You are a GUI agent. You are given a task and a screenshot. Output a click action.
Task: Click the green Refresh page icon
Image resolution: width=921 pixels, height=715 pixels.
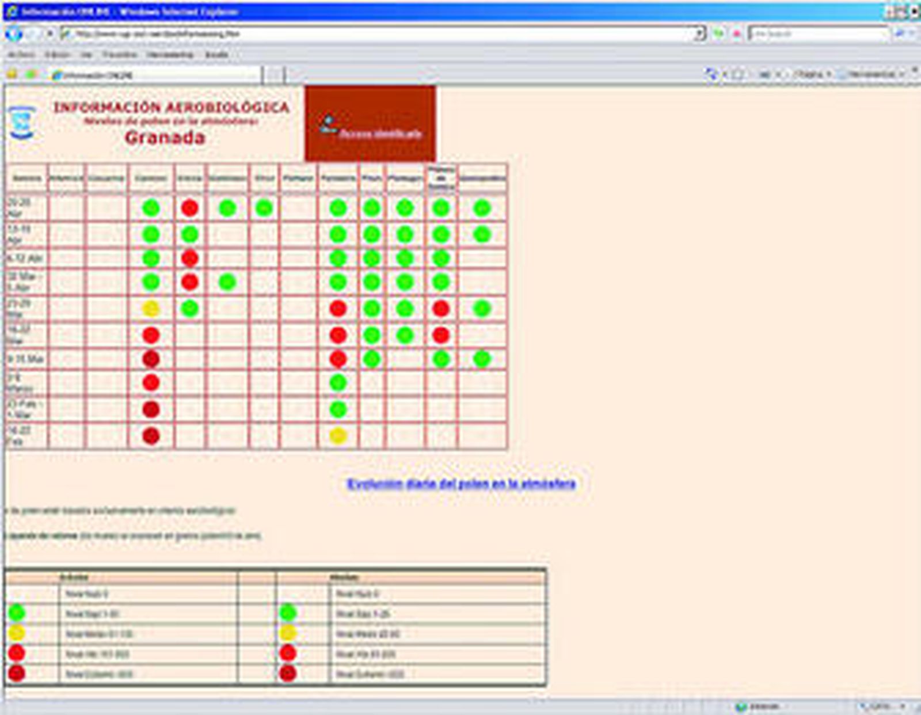tap(718, 34)
